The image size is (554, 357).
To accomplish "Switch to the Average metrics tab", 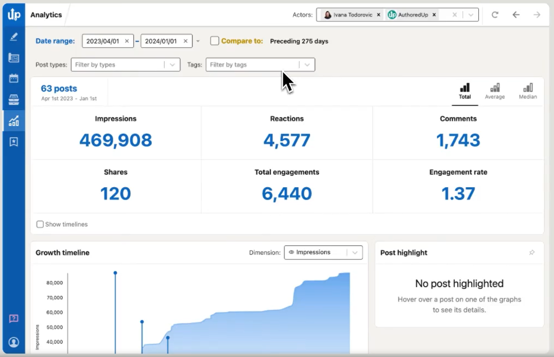I will [495, 91].
